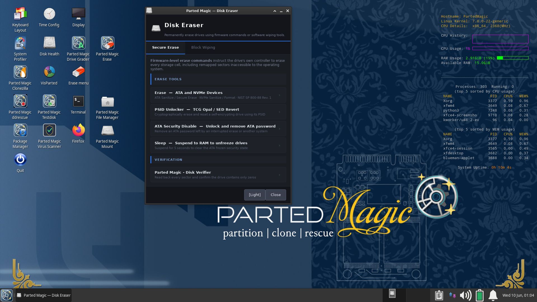Switch to the Block Wiping tab
Image resolution: width=537 pixels, height=302 pixels.
203,48
